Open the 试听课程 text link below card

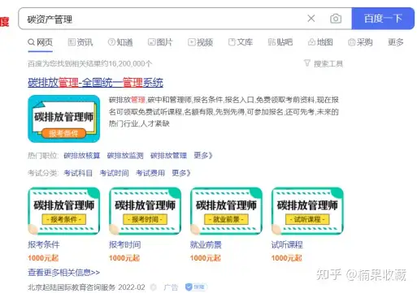coord(287,244)
